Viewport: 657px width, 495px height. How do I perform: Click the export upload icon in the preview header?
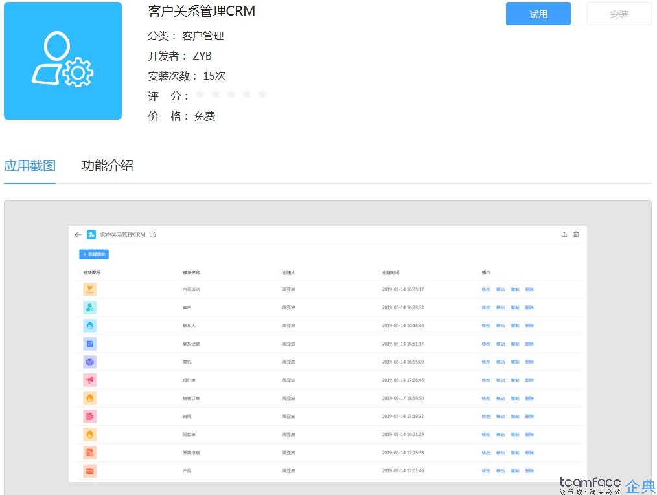tap(564, 234)
